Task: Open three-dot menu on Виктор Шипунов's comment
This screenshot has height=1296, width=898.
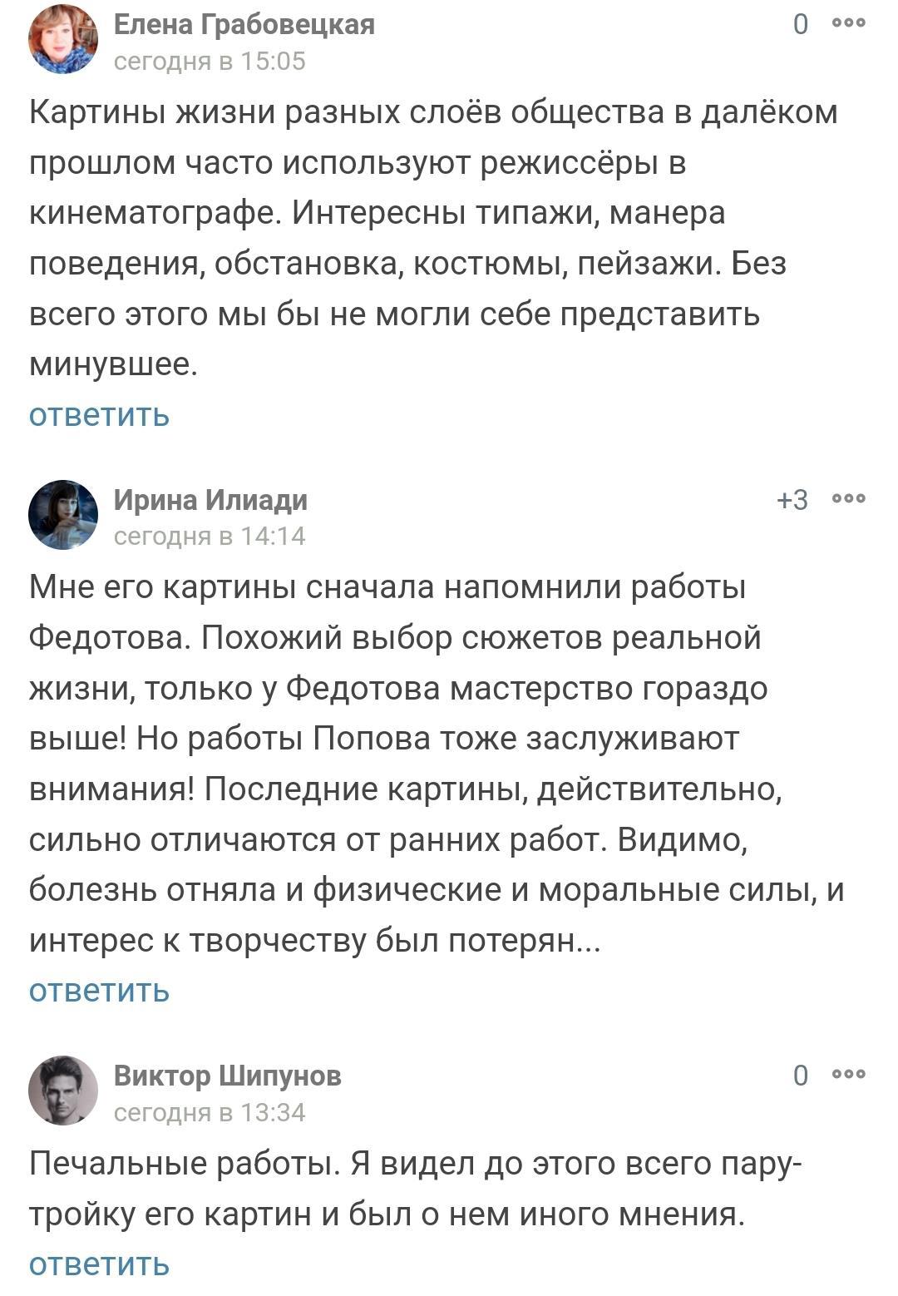Action: click(x=849, y=1074)
